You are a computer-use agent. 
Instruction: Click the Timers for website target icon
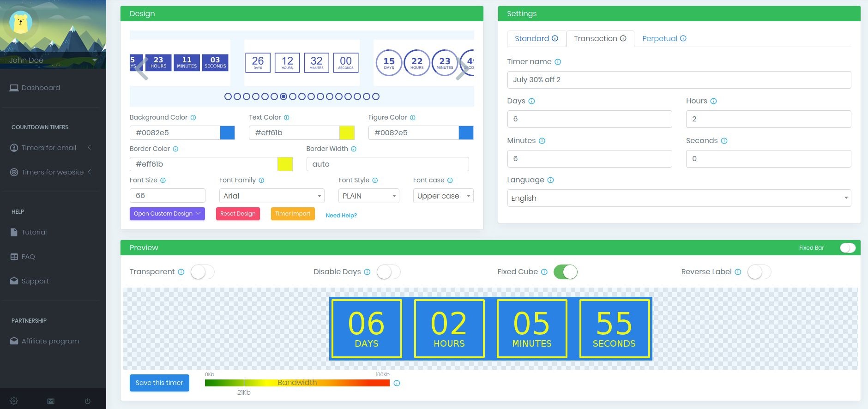point(14,172)
